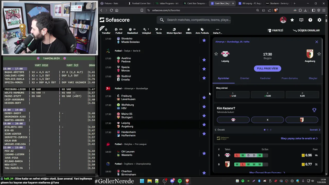Vote for Augsburg to win

click(302, 120)
